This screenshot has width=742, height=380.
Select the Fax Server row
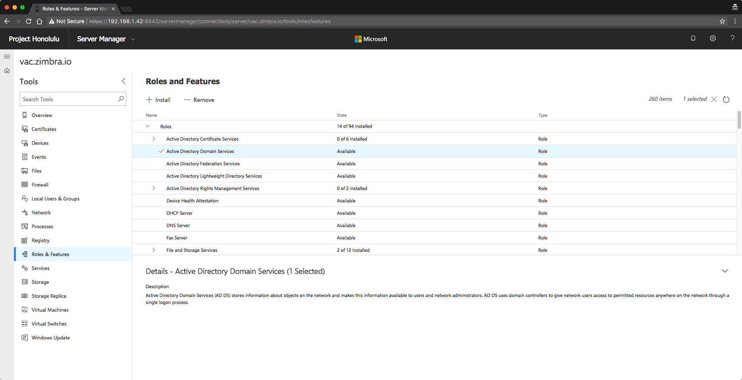(434, 238)
